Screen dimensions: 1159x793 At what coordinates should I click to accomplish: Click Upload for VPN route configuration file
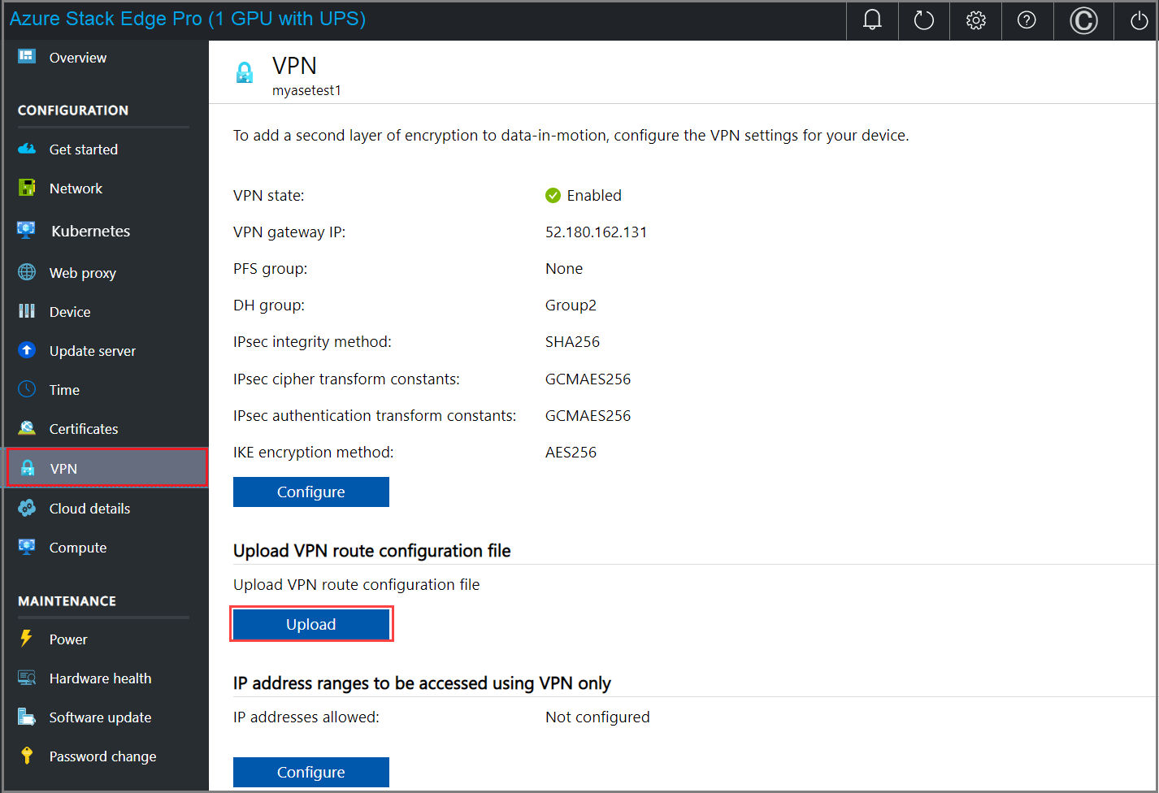click(311, 624)
